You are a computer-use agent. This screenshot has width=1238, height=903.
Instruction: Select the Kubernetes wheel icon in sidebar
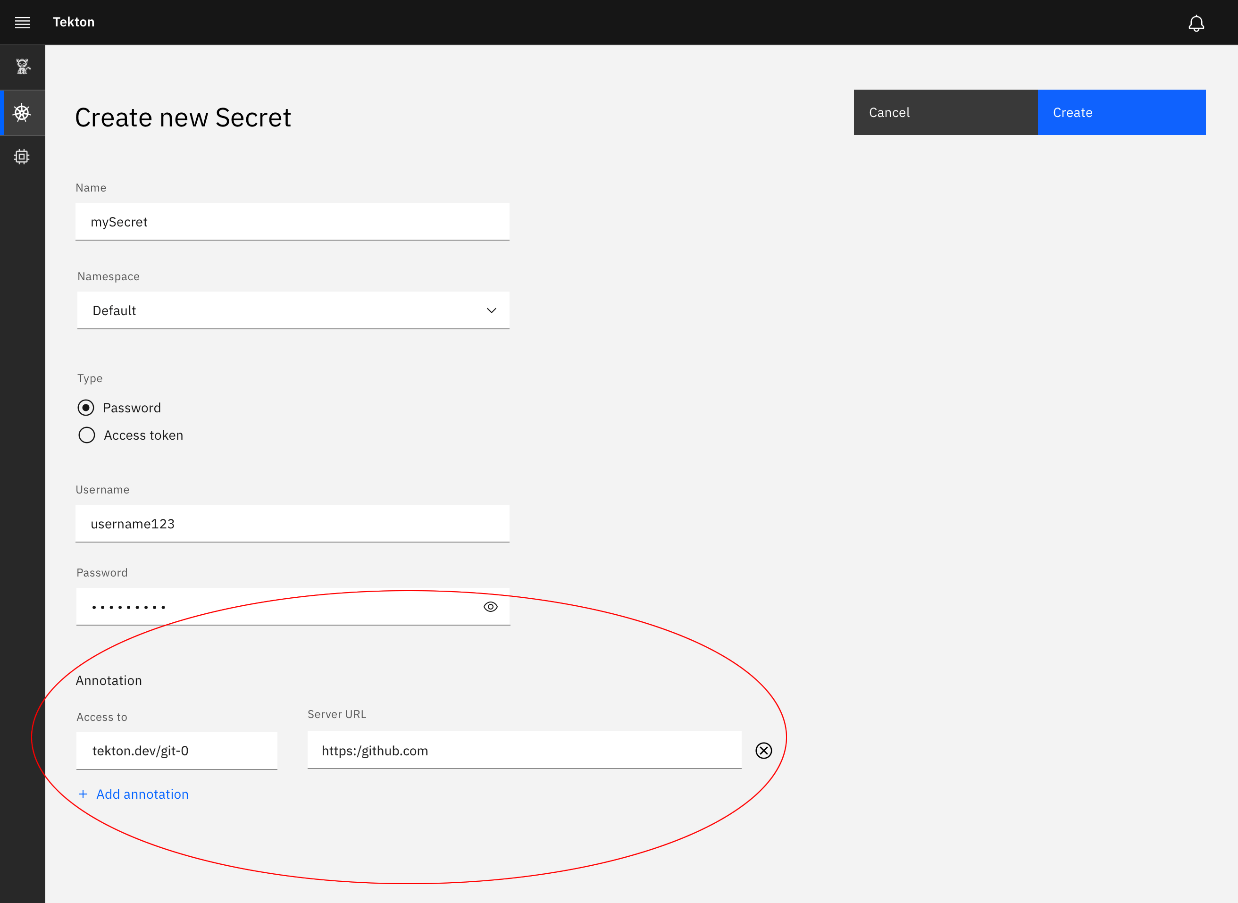pyautogui.click(x=22, y=113)
